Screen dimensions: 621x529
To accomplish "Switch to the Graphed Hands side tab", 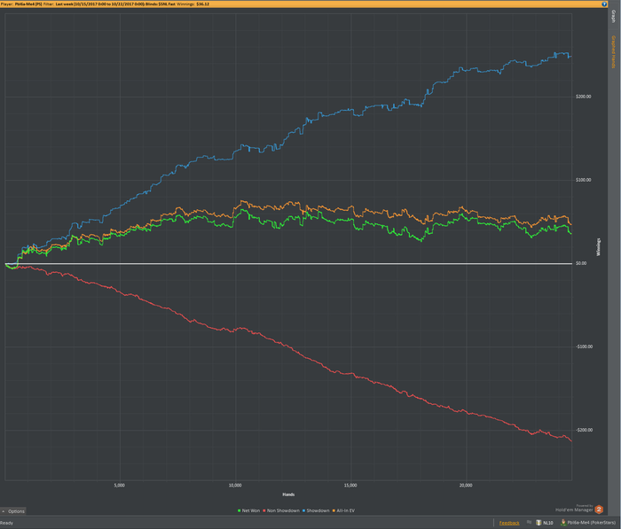I will [x=614, y=51].
